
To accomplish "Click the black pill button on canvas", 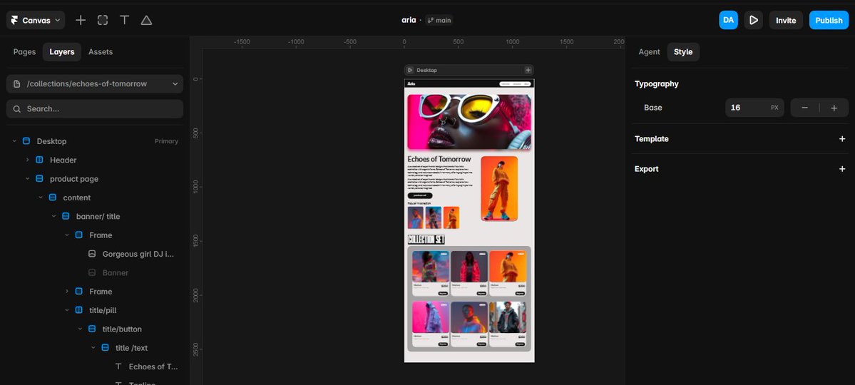I will click(x=420, y=195).
